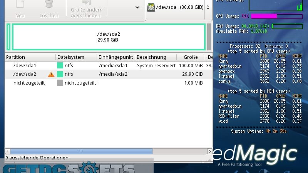Click the gray swatch for nicht zugeteilt
Screen dimensions: 308x173
60,83
